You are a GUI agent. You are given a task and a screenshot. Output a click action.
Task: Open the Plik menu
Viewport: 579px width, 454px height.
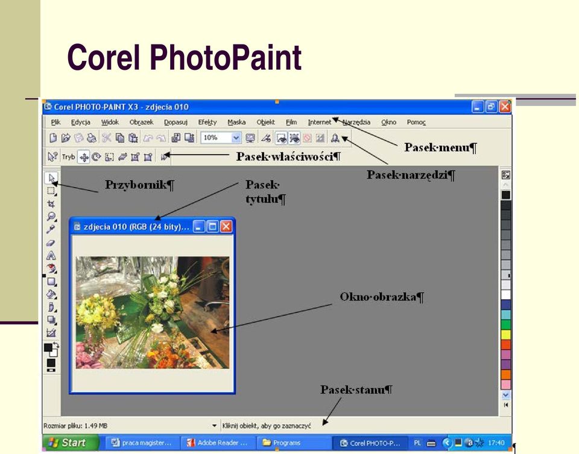click(x=55, y=122)
